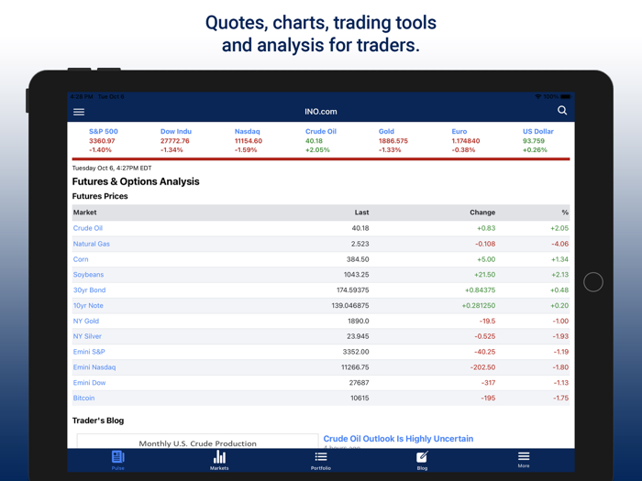
Task: Click the Wi-Fi status icon
Action: click(538, 96)
